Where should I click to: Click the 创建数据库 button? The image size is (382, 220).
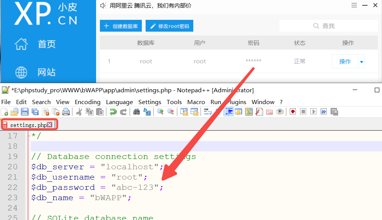click(x=120, y=26)
